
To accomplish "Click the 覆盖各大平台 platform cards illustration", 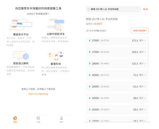I will (x=21, y=25).
